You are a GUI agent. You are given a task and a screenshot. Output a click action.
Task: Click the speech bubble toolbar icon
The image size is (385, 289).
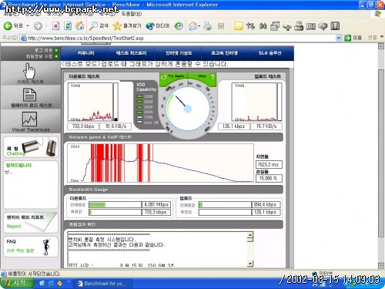[323, 26]
